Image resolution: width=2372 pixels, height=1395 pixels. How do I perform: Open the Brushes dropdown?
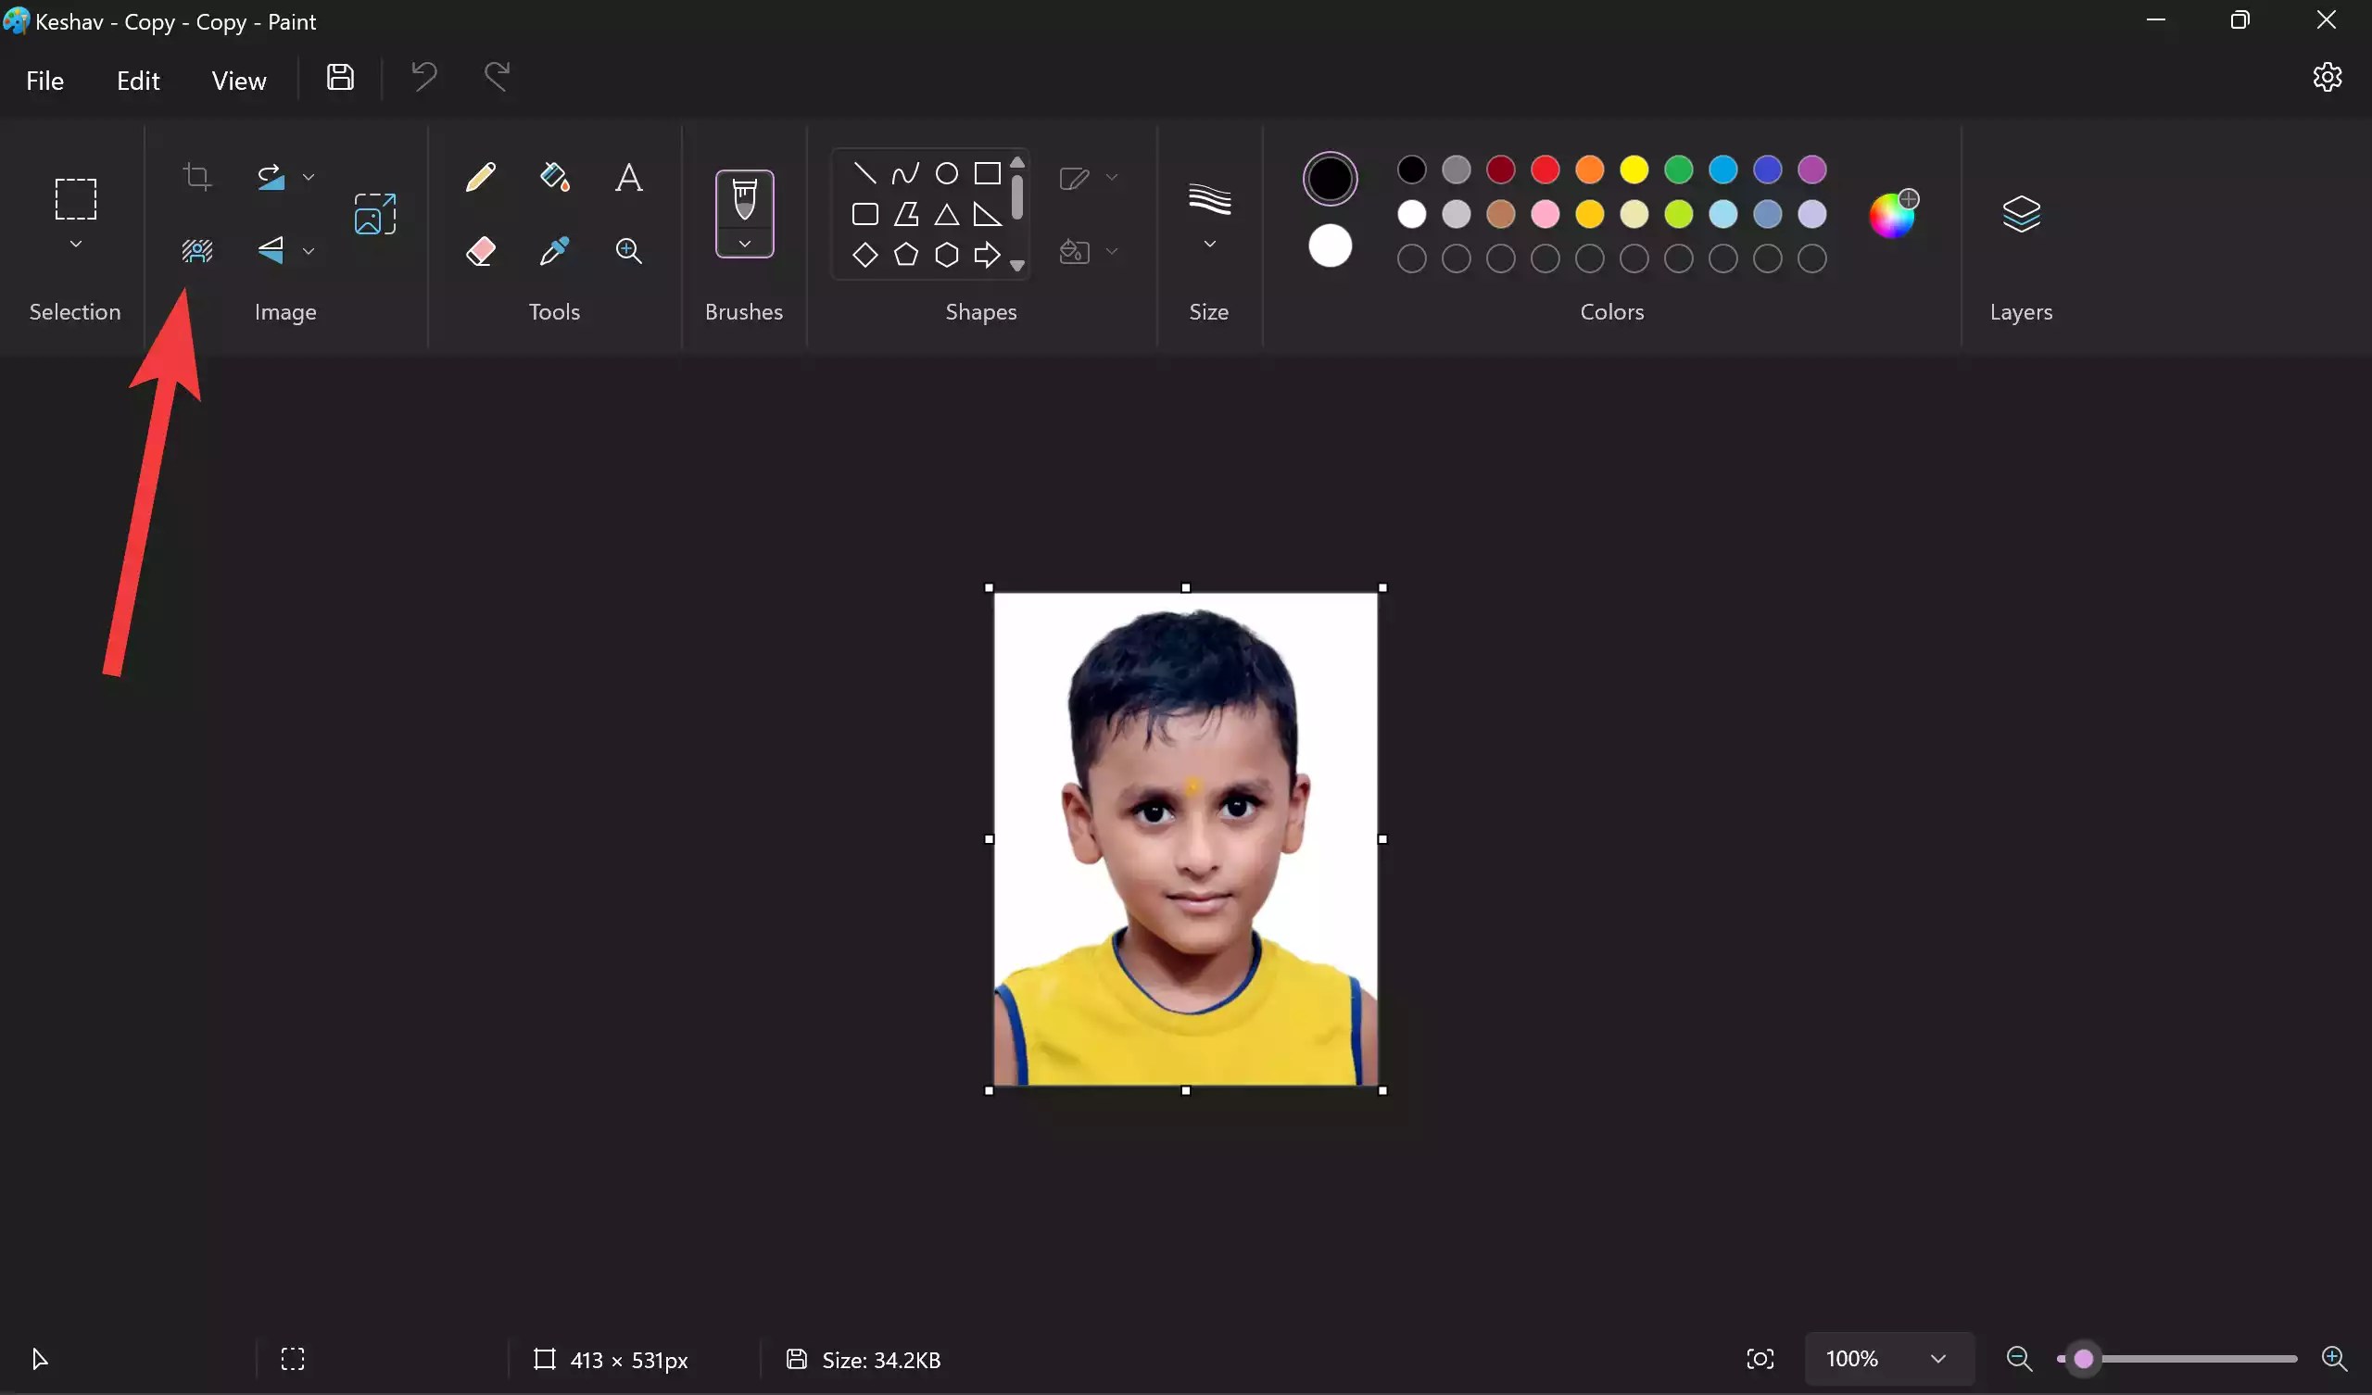tap(744, 244)
